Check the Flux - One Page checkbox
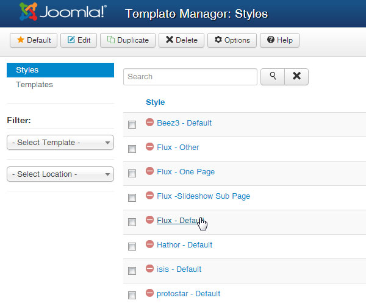 (132, 173)
